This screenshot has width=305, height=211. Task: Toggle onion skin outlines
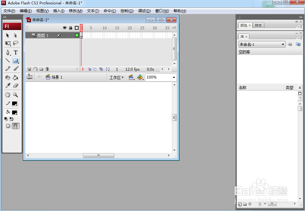95,69
